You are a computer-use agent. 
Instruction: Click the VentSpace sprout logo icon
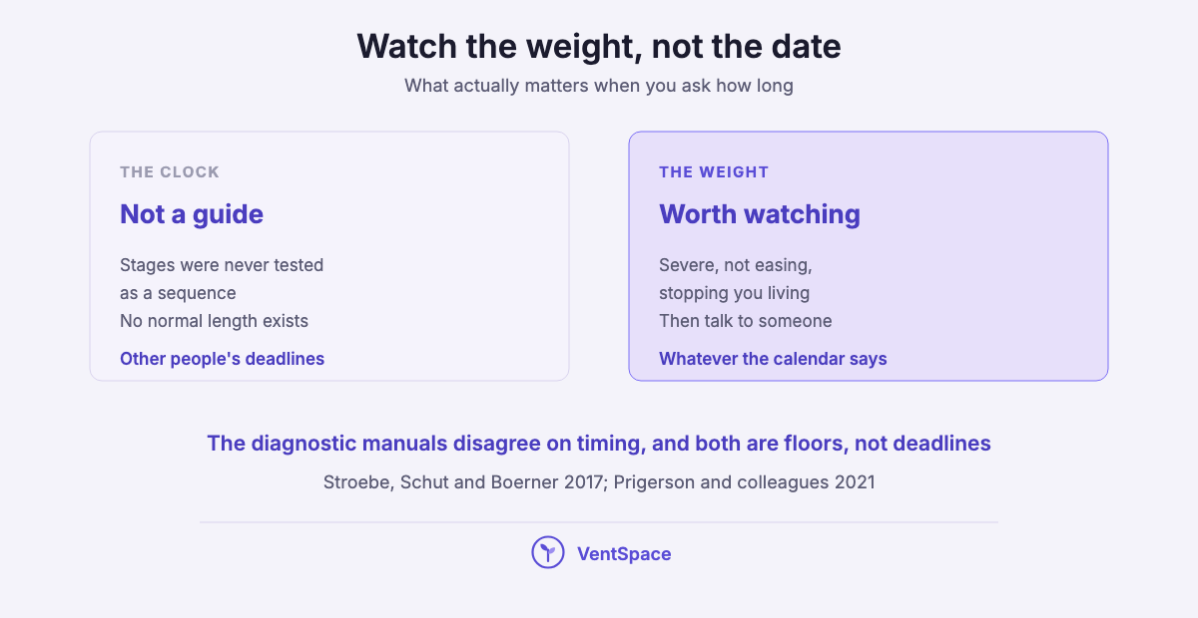[x=548, y=552]
